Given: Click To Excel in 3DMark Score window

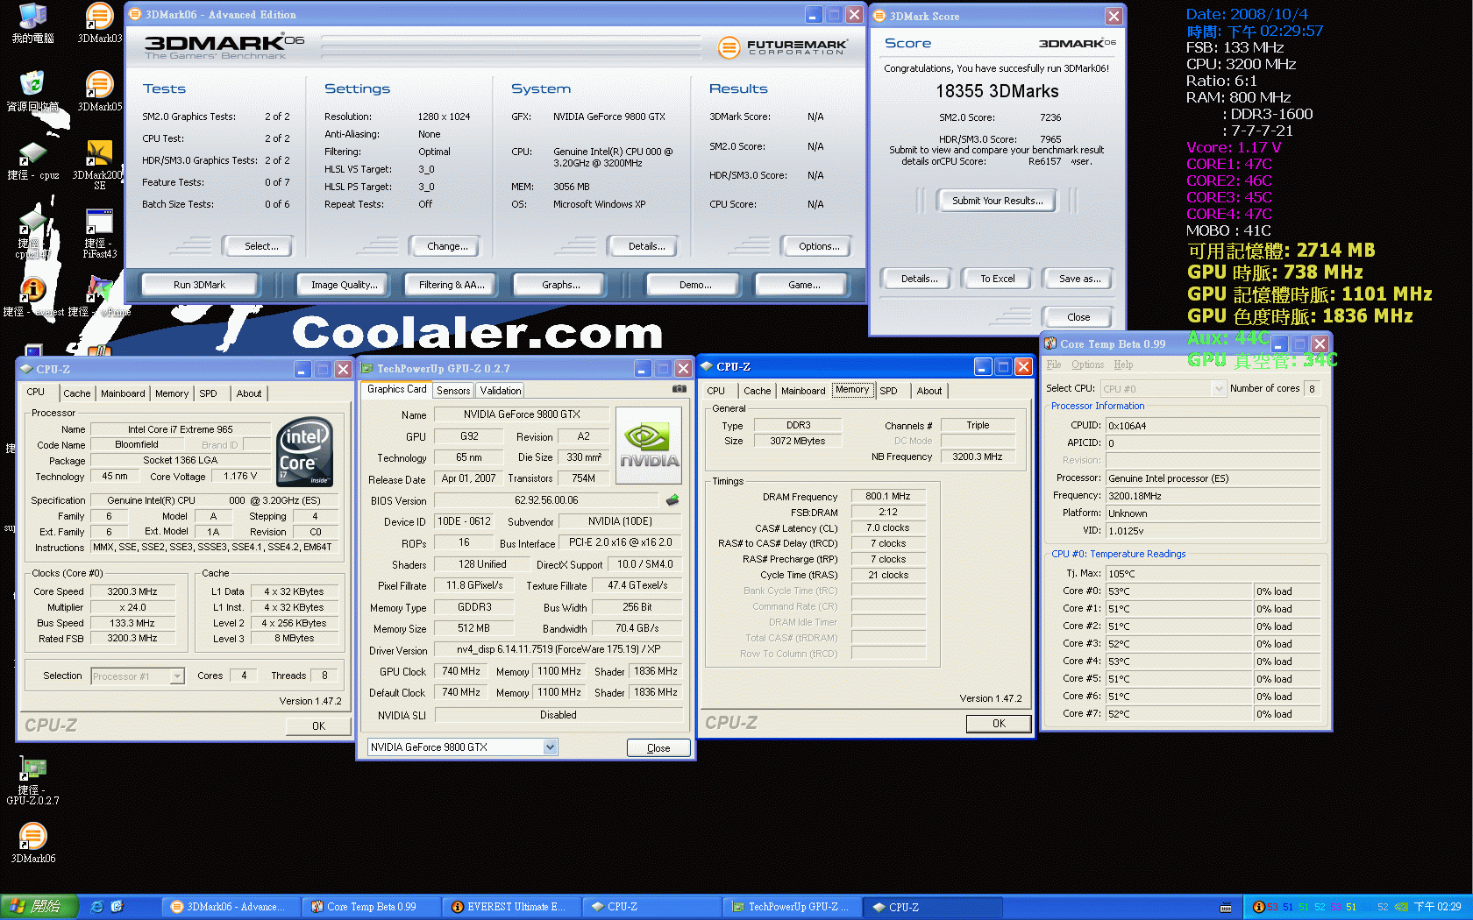Looking at the screenshot, I should 997,279.
